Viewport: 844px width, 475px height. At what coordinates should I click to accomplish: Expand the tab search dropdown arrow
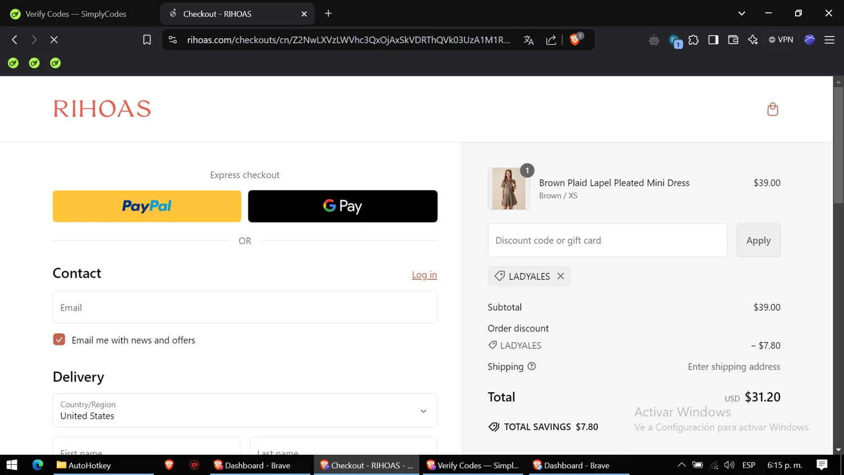(x=742, y=14)
